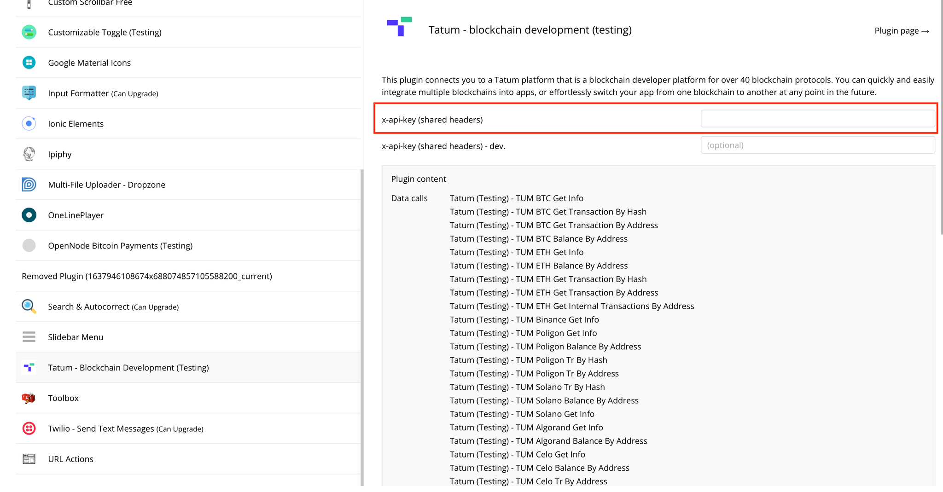This screenshot has width=943, height=492.
Task: Click the Input Formatter plugin icon
Action: tap(29, 93)
